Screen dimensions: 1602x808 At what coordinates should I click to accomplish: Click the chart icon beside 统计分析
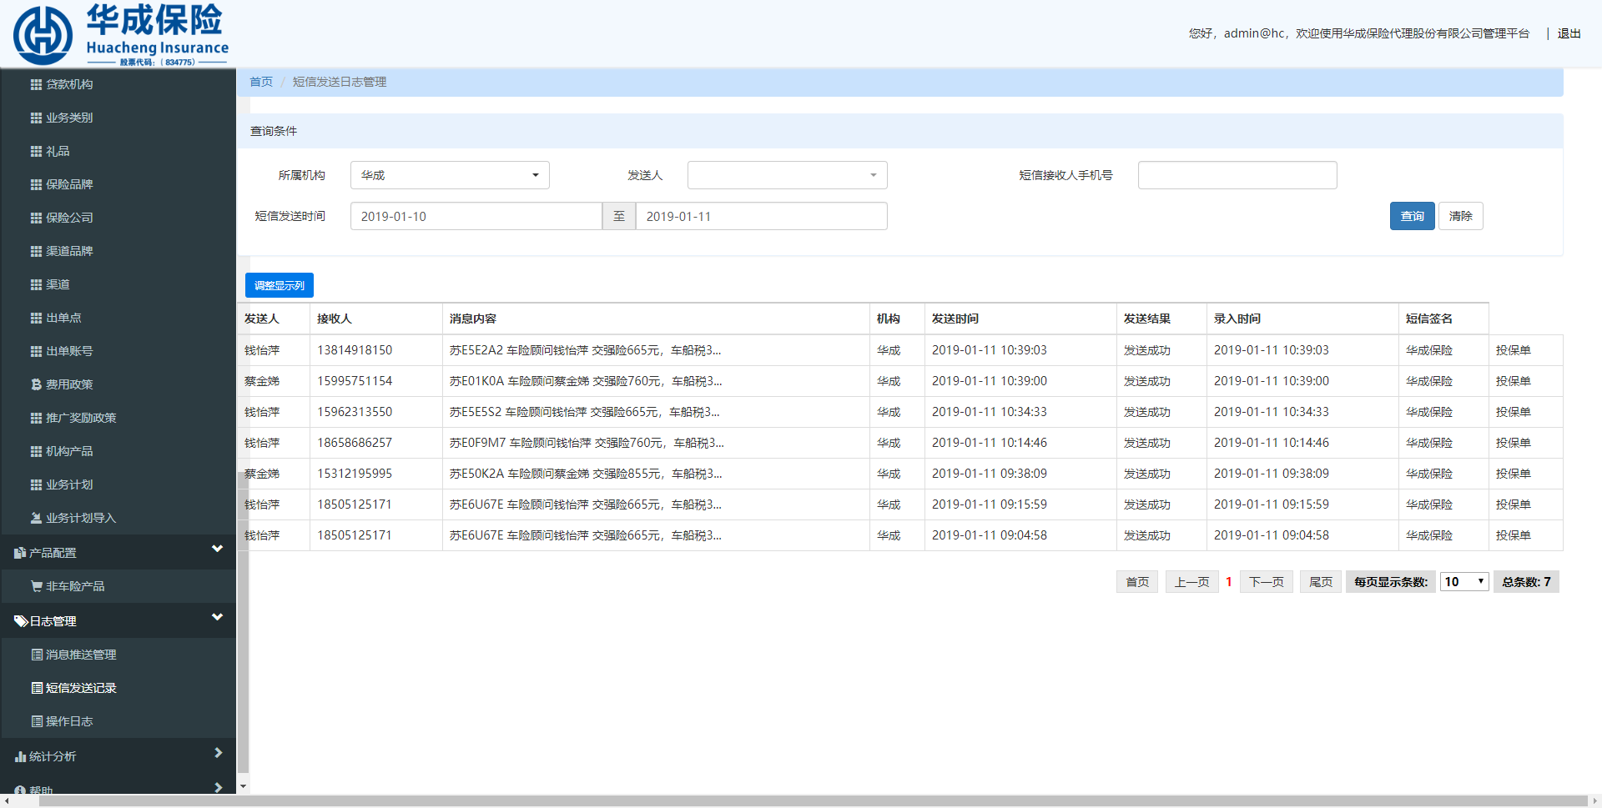pos(20,756)
